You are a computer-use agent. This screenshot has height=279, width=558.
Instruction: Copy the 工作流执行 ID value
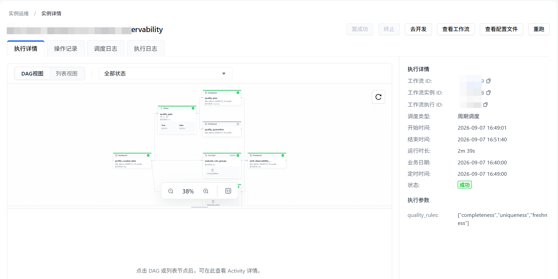[x=485, y=105]
